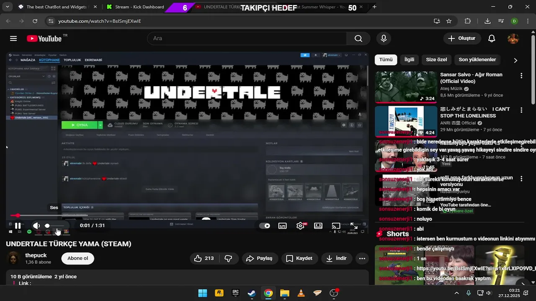Image resolution: width=536 pixels, height=301 pixels.
Task: Save the video with Kaydet
Action: click(x=299, y=258)
